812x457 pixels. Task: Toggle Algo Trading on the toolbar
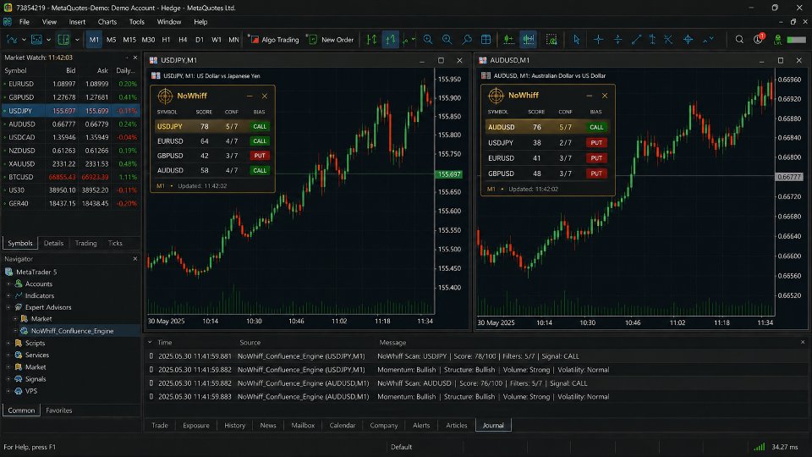pyautogui.click(x=273, y=40)
